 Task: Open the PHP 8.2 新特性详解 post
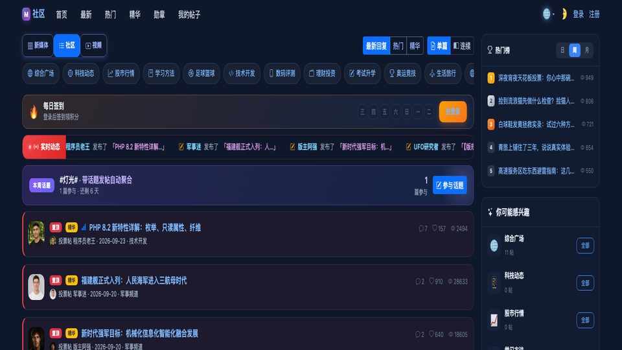[x=144, y=227]
